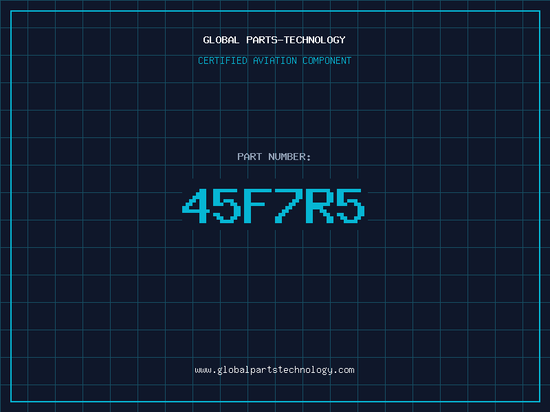
Task: Click the word GLOBAL in header
Action: click(221, 40)
